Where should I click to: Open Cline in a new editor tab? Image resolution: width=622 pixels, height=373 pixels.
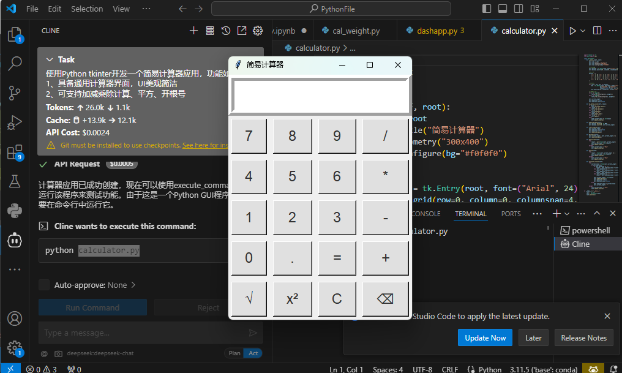click(242, 31)
